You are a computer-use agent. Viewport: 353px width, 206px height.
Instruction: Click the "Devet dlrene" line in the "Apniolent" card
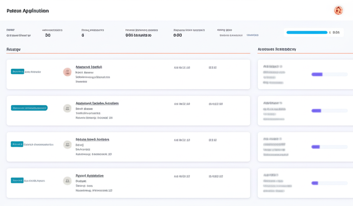pyautogui.click(x=84, y=109)
